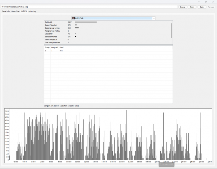Click the 10:00 marker on the APM graph
Image resolution: width=217 pixels, height=169 pixels.
[x=69, y=162]
